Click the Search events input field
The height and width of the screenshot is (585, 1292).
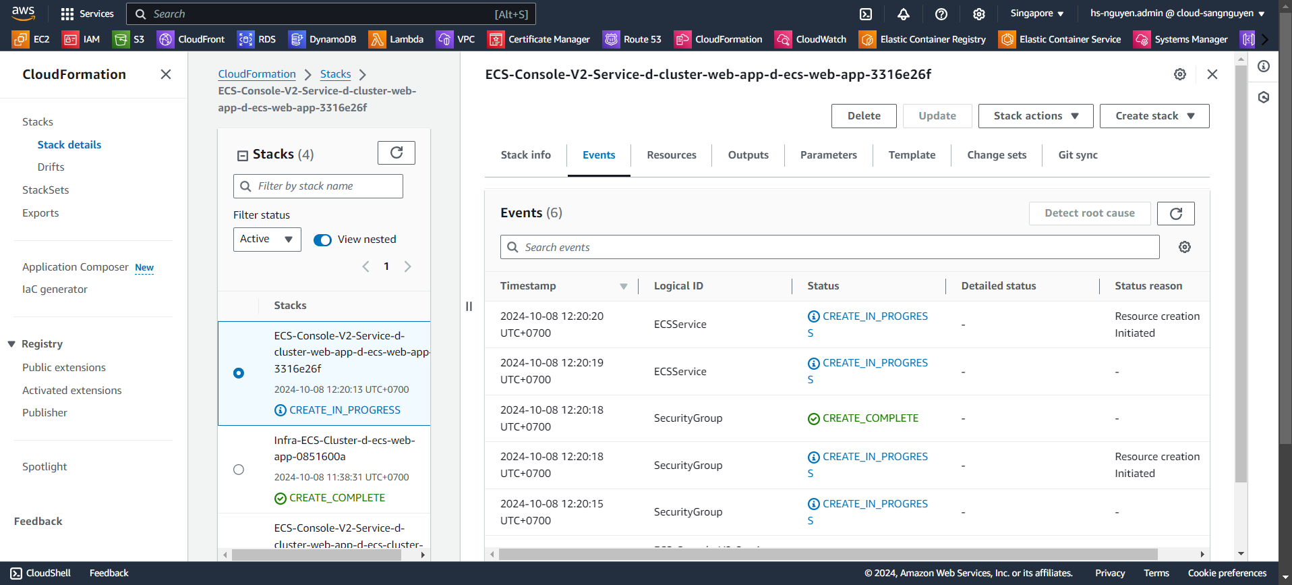[829, 248]
